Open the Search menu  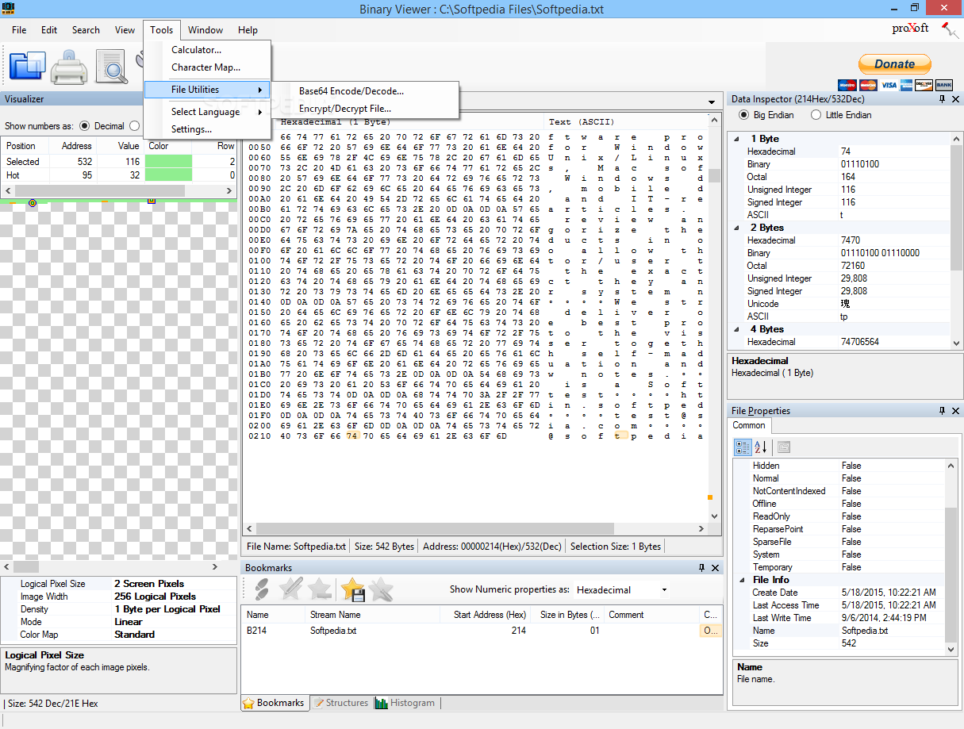pyautogui.click(x=86, y=30)
